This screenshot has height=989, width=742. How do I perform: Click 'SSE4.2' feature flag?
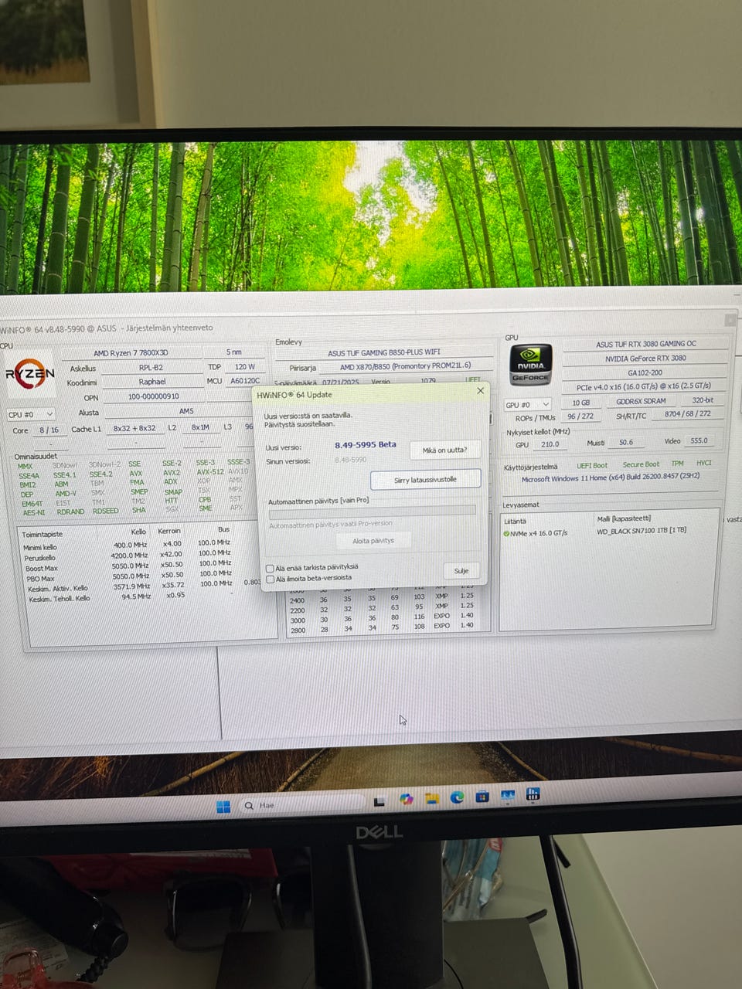pos(100,474)
